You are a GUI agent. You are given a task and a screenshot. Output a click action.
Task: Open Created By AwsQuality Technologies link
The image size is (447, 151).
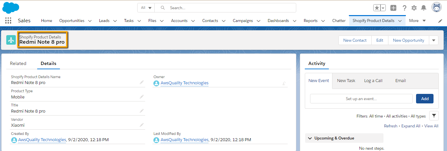tap(42, 140)
